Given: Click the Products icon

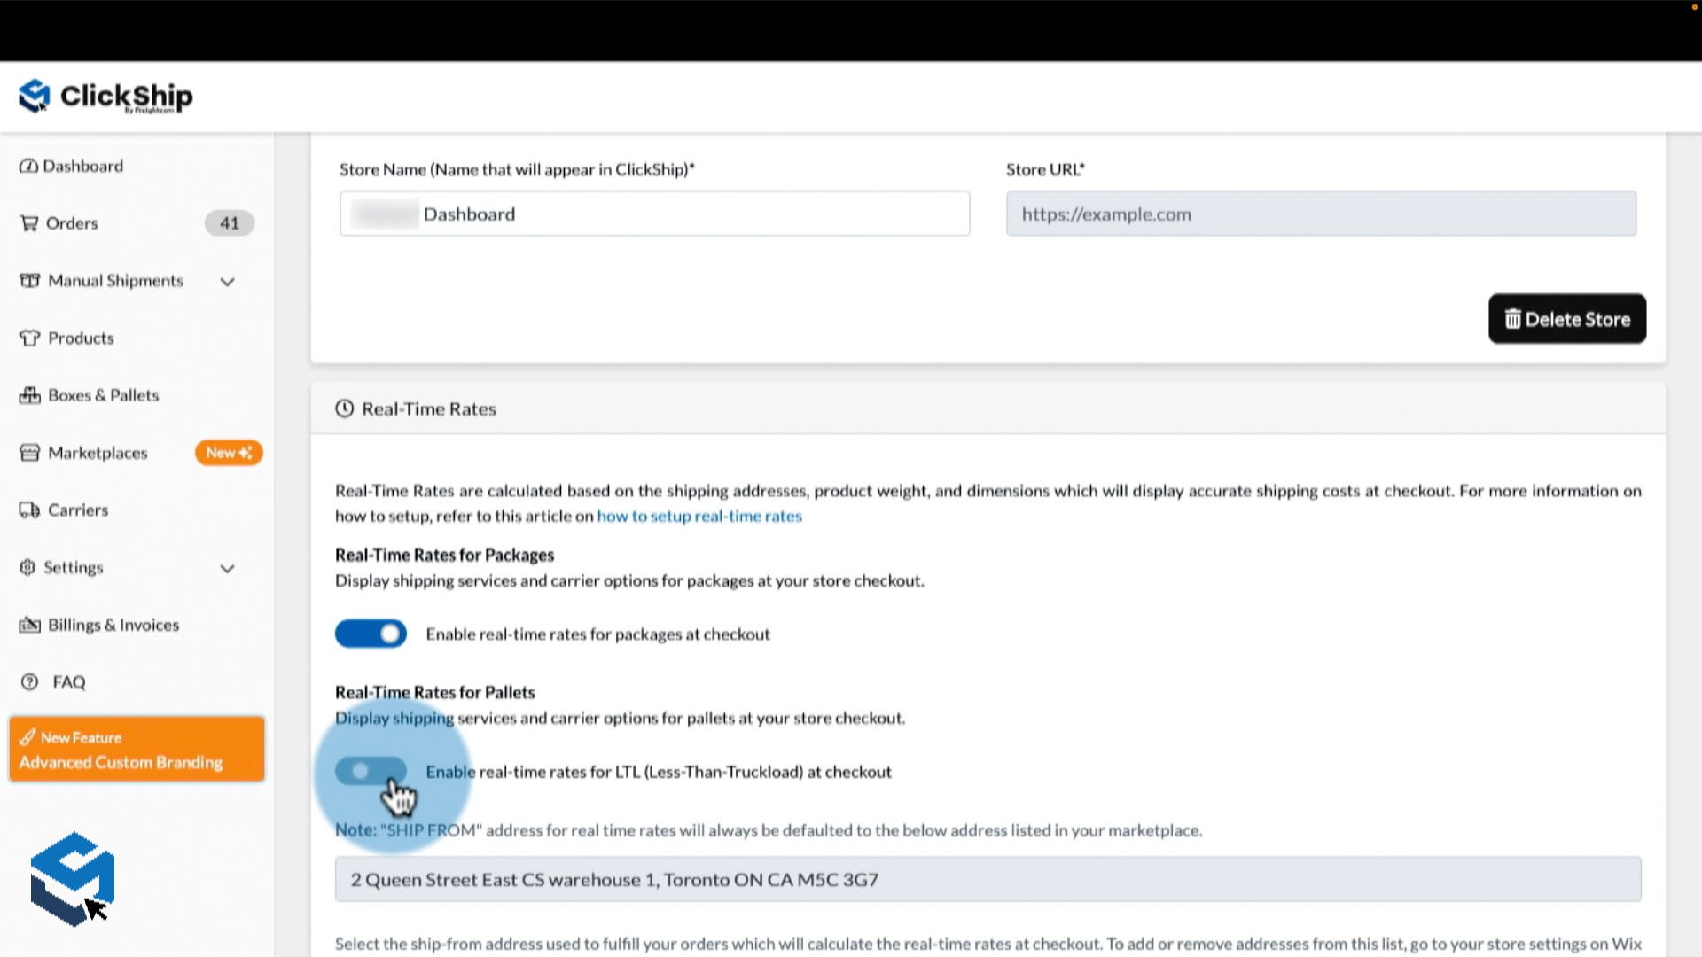Looking at the screenshot, I should 28,338.
